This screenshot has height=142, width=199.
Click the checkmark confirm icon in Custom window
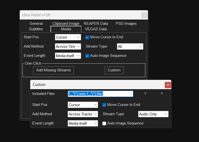pyautogui.click(x=145, y=93)
